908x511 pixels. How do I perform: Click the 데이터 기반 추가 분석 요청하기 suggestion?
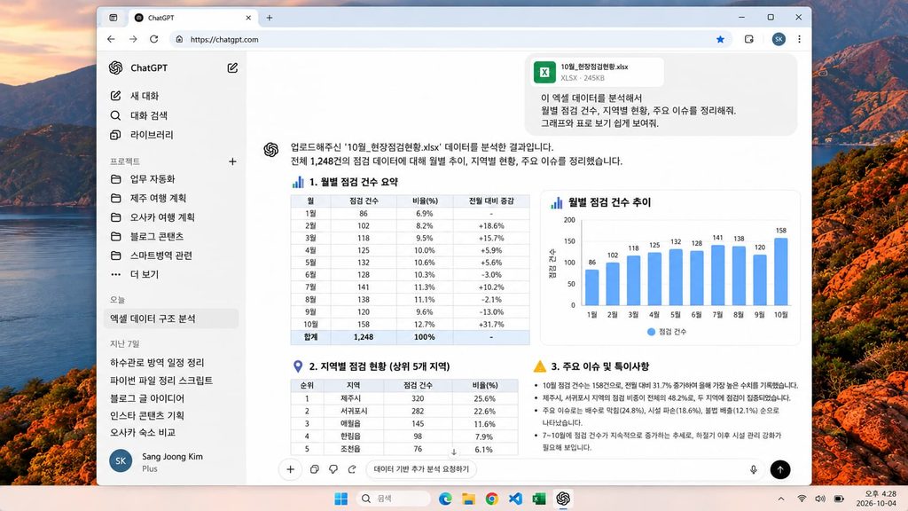coord(421,469)
